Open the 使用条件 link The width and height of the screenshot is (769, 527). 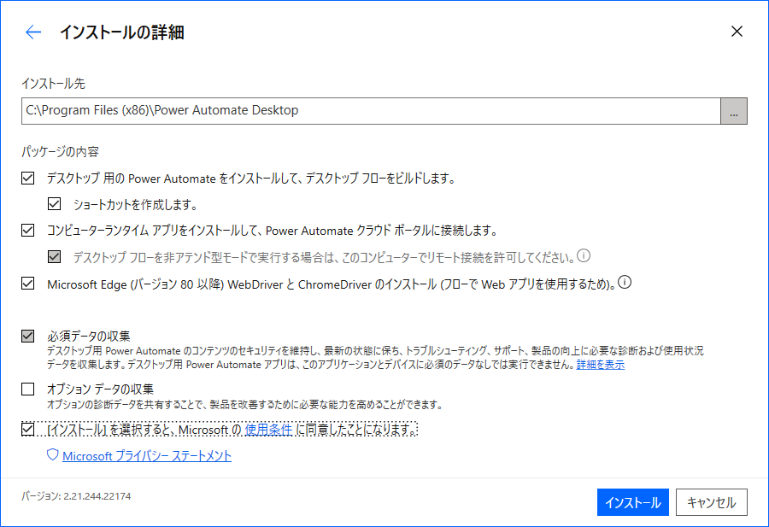point(269,430)
